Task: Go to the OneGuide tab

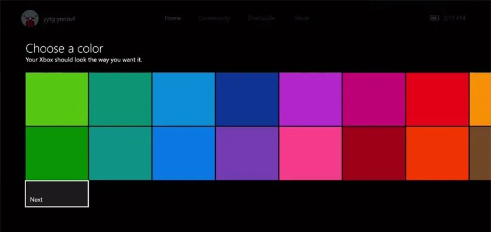Action: point(261,18)
